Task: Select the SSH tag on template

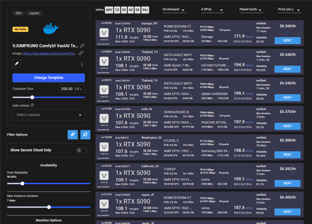Action: pos(18,13)
